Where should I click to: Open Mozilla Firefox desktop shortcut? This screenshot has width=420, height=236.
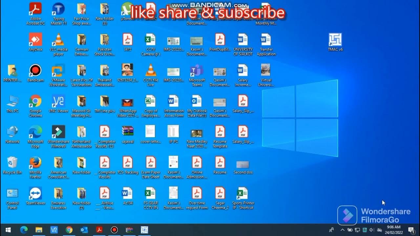click(x=35, y=168)
